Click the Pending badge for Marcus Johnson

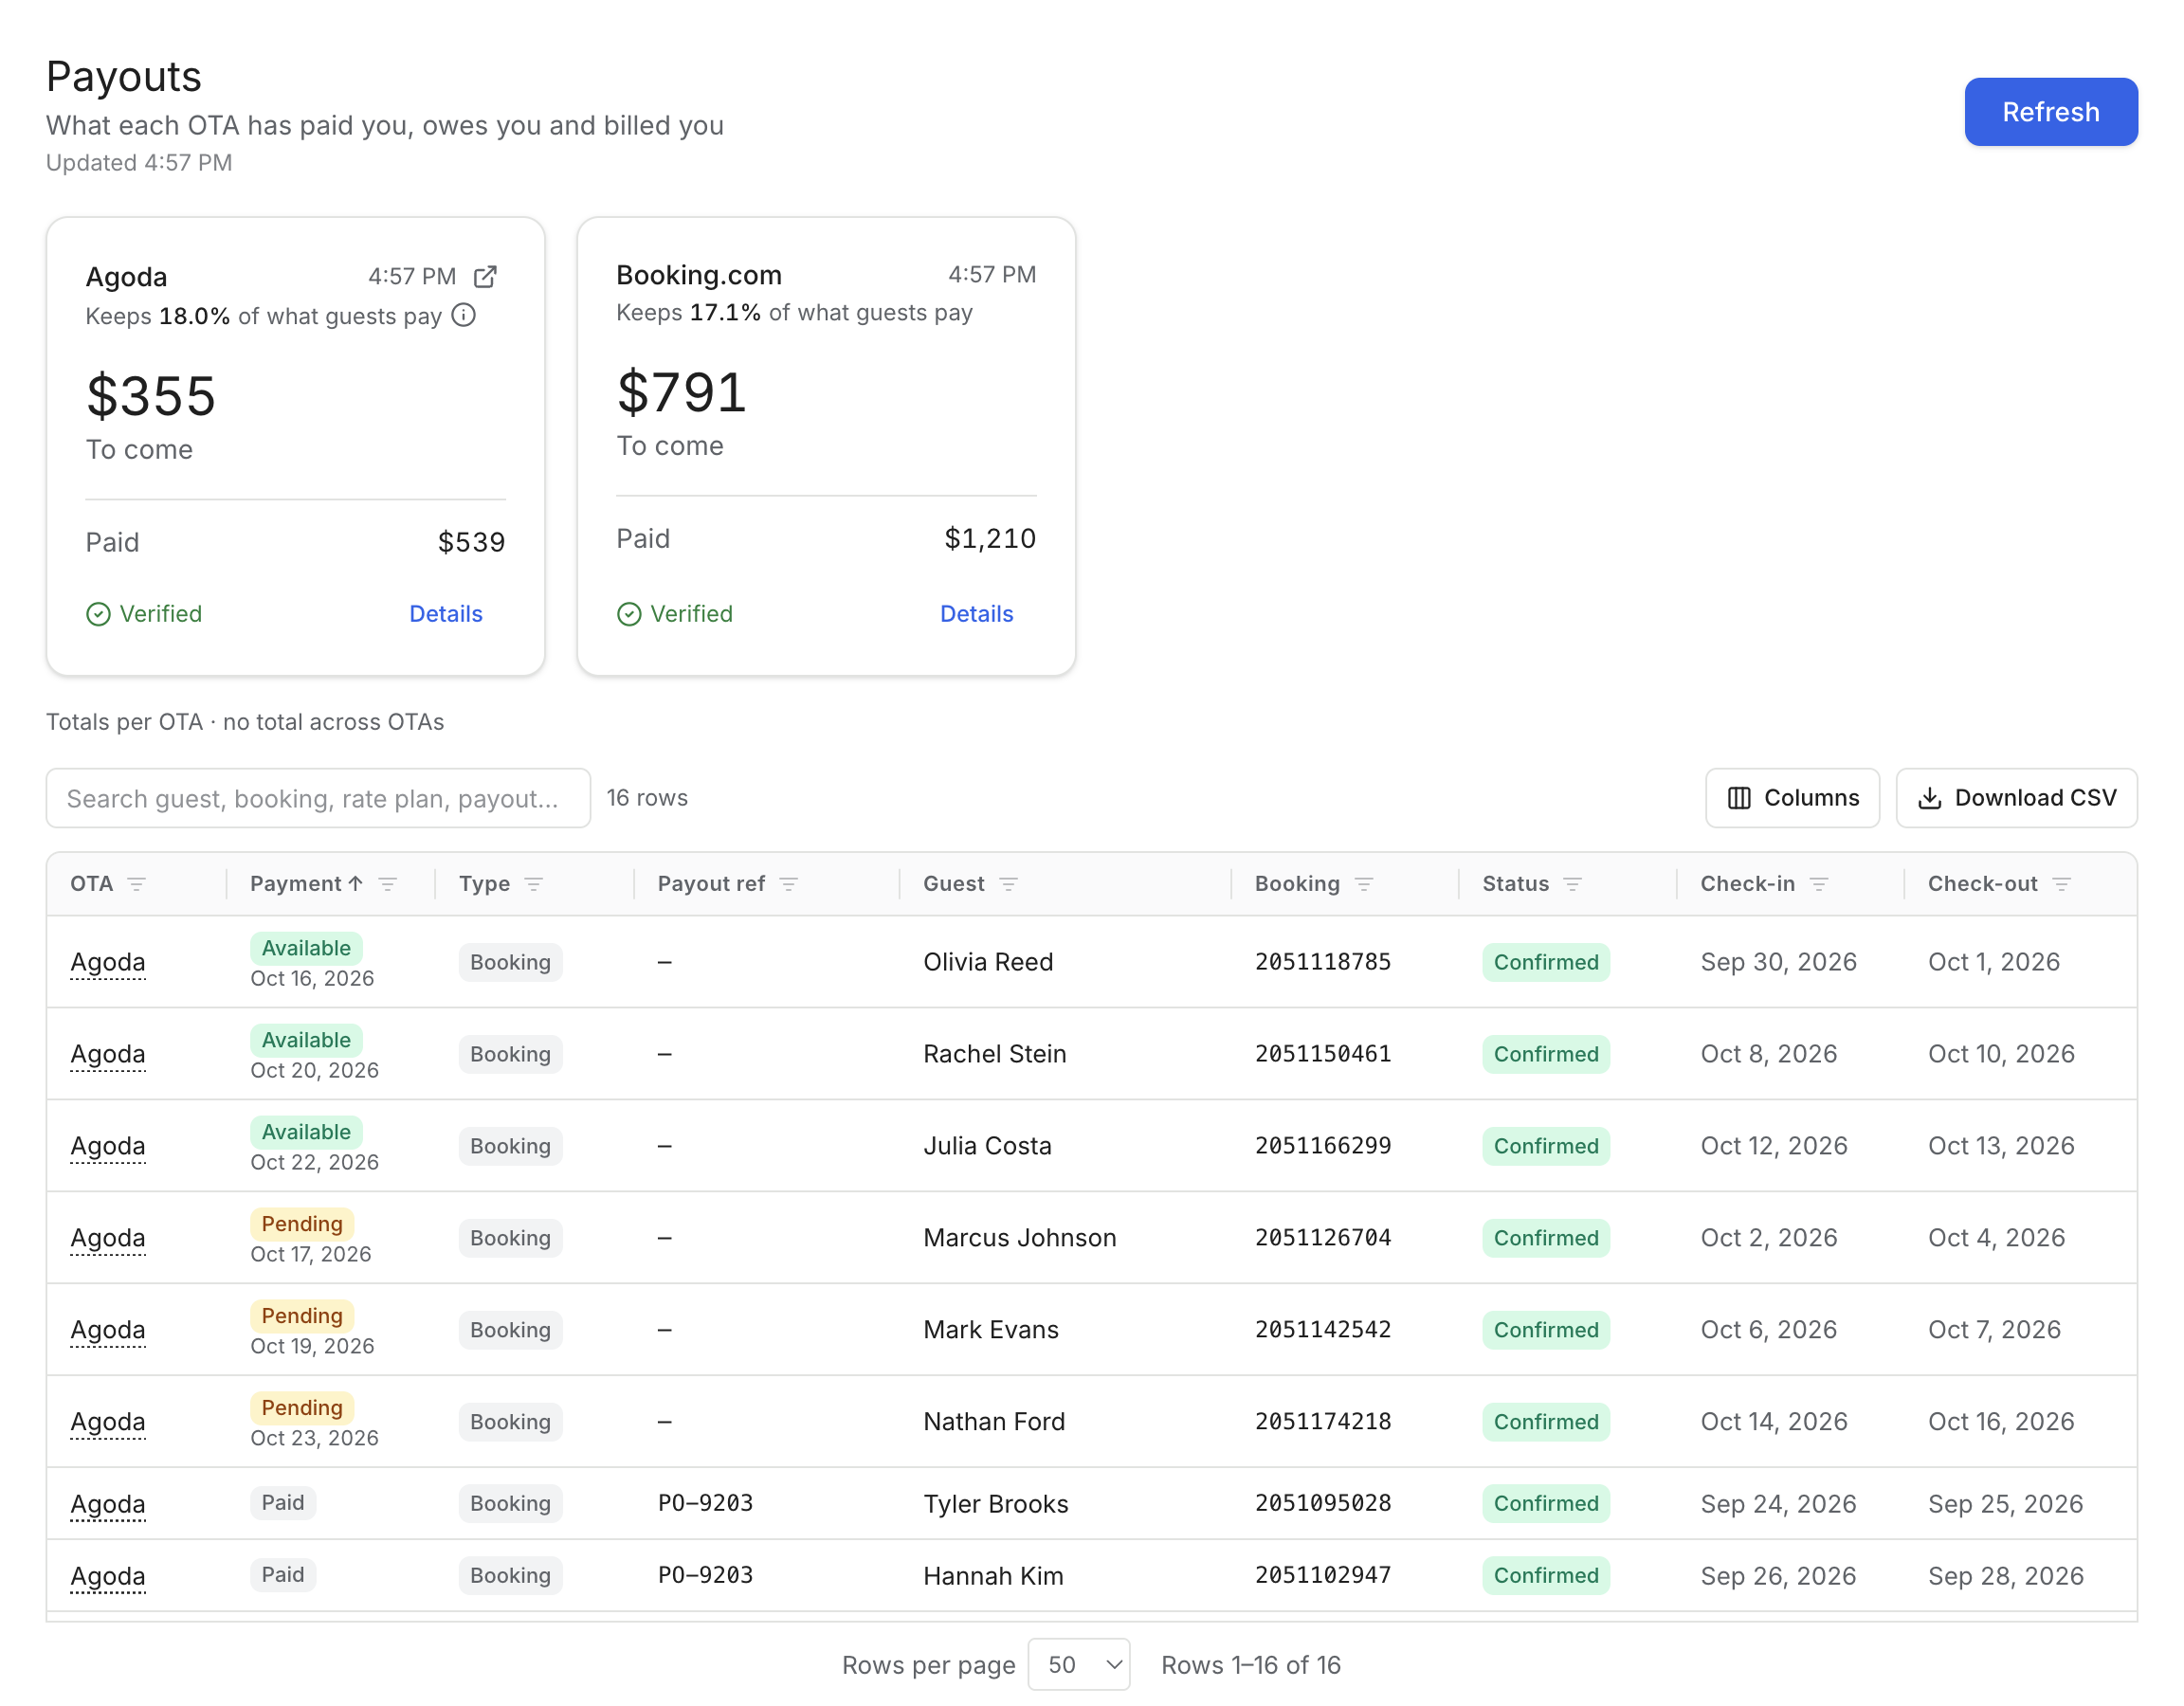[x=302, y=1224]
